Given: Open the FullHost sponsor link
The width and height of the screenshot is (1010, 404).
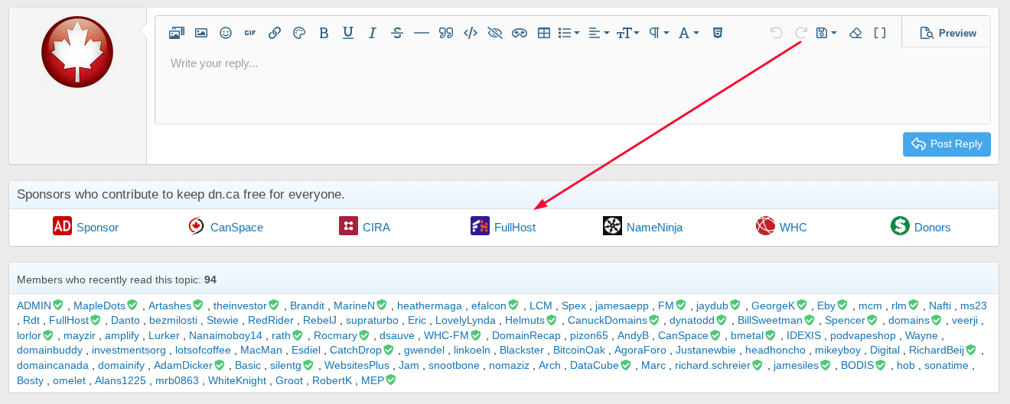Looking at the screenshot, I should [515, 228].
